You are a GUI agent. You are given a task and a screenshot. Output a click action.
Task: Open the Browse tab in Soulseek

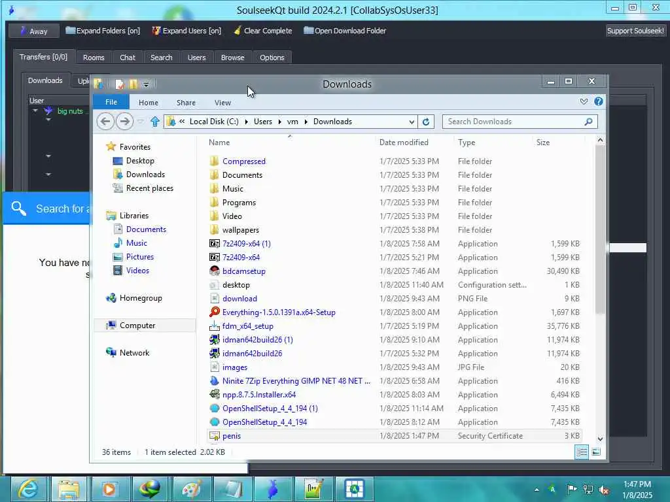[232, 58]
